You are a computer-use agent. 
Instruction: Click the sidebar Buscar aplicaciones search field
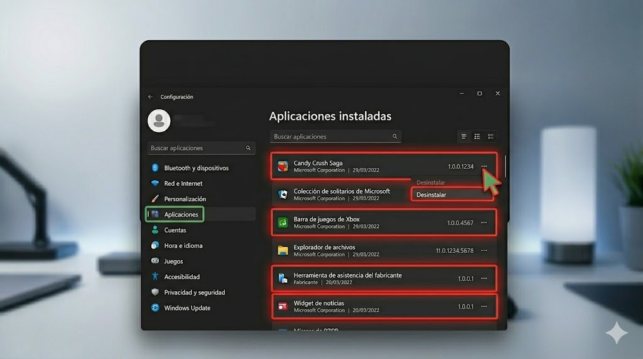[201, 148]
